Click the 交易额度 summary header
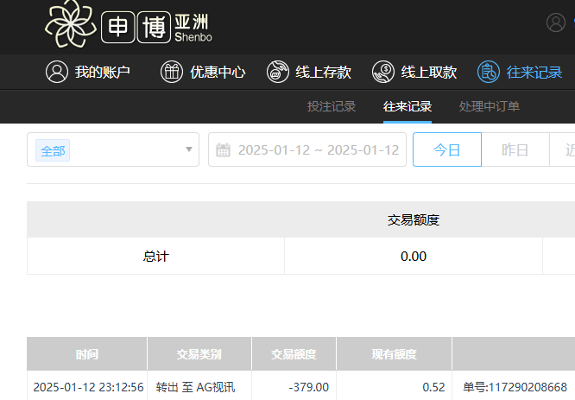The height and width of the screenshot is (400, 575). click(x=414, y=219)
